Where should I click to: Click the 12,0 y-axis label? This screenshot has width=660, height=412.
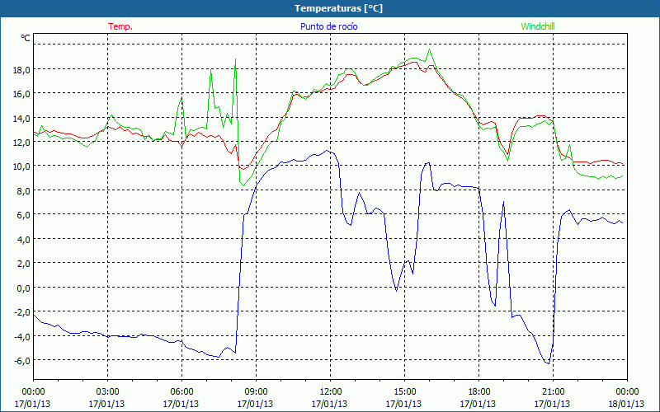coord(21,142)
